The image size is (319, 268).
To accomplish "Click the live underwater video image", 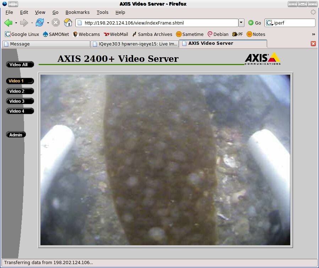I will click(165, 160).
